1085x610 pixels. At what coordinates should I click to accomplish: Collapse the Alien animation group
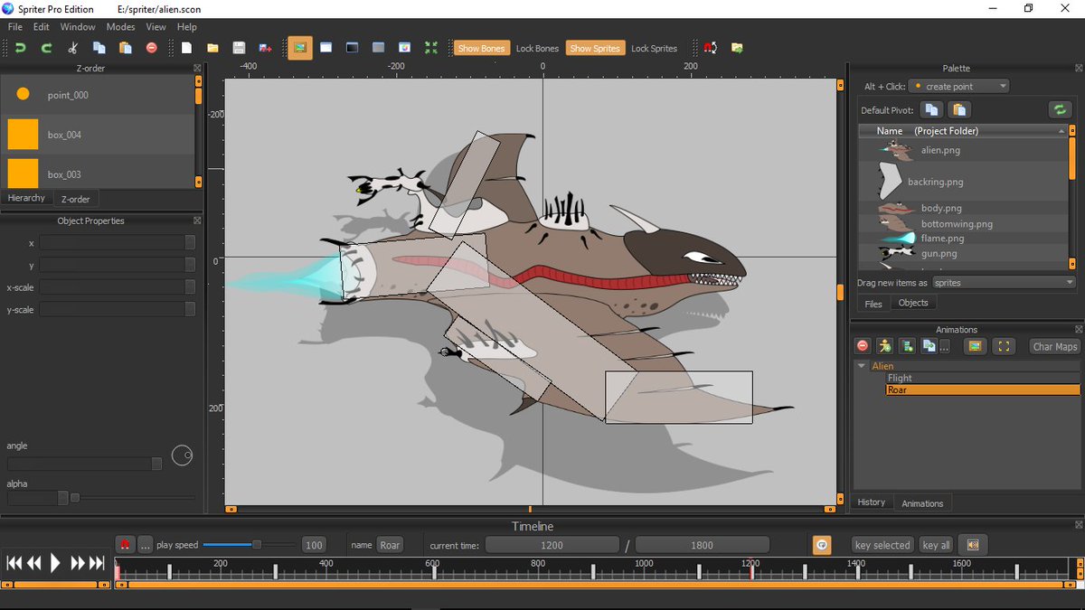[x=861, y=366]
